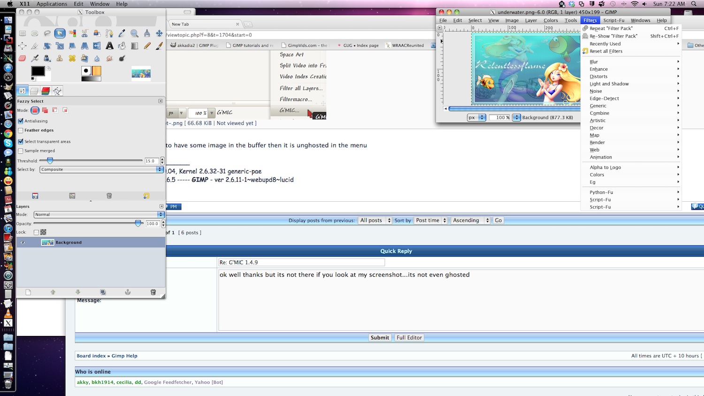Select the Blend gradient tool

coord(134,46)
